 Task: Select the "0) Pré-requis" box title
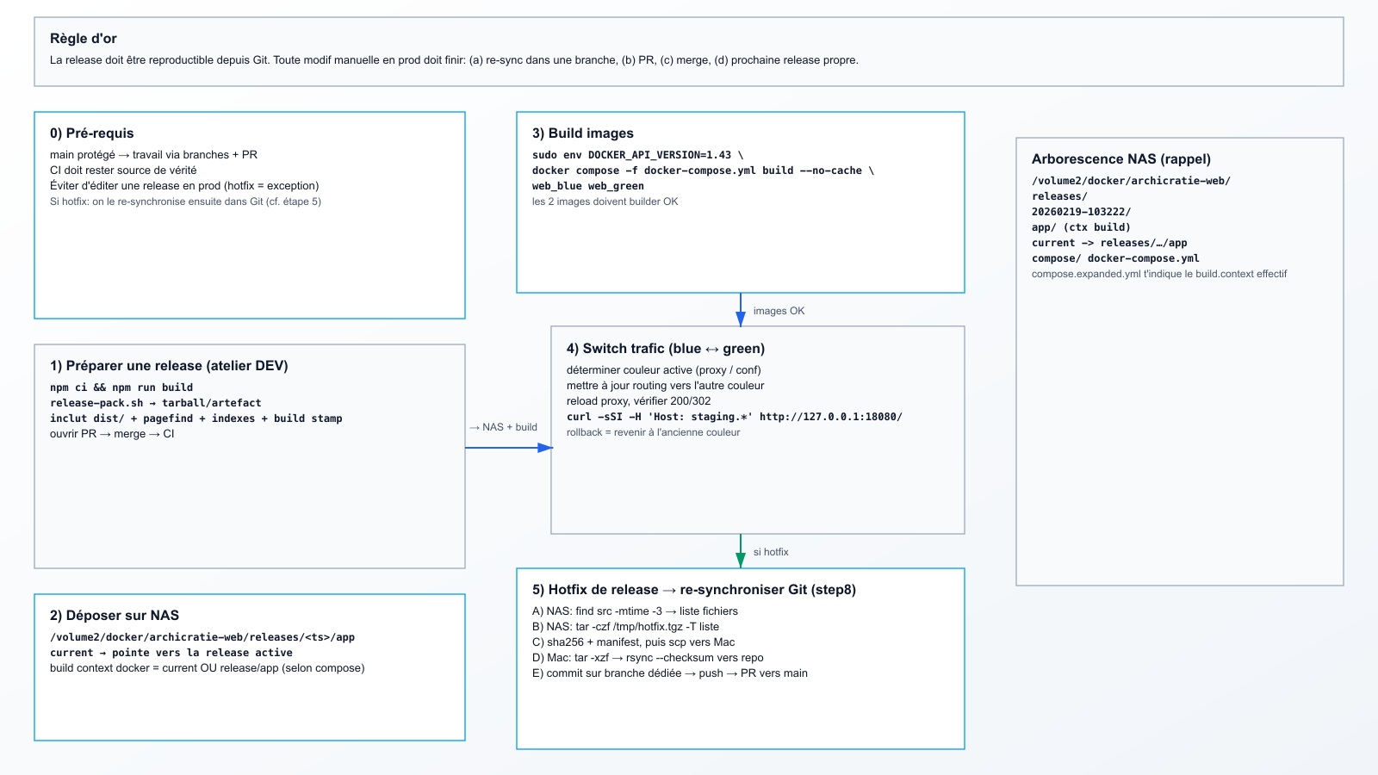coord(92,133)
